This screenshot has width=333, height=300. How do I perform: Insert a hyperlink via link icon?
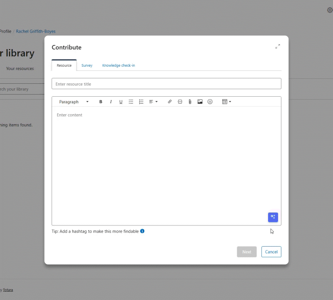tap(170, 102)
